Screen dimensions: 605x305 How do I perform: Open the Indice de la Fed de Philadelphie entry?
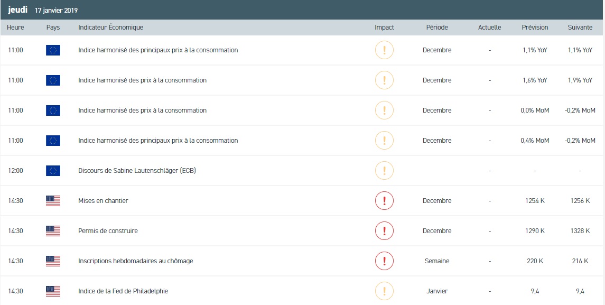[x=123, y=291]
